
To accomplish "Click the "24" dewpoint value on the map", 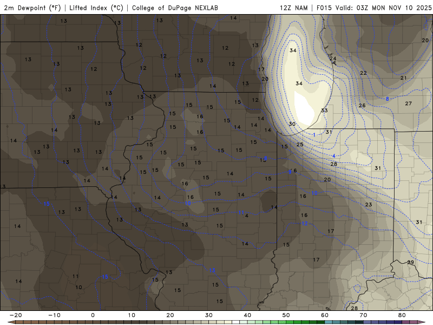I will 333,58.
